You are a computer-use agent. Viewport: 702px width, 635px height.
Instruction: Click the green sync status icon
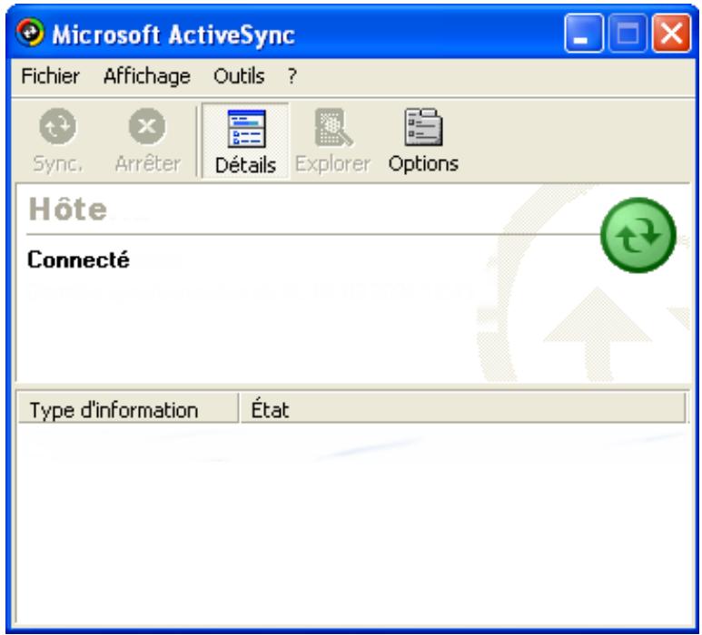(x=638, y=235)
